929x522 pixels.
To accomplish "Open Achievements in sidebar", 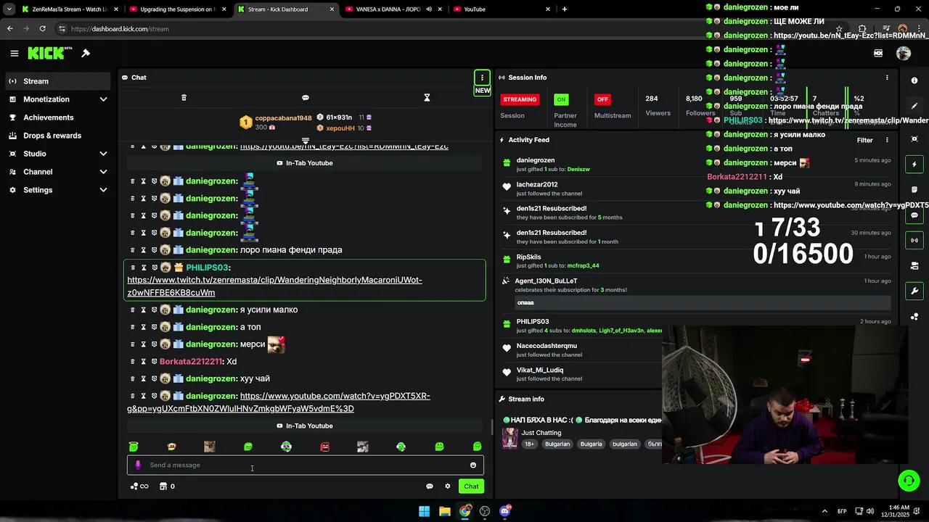I will pyautogui.click(x=60, y=117).
